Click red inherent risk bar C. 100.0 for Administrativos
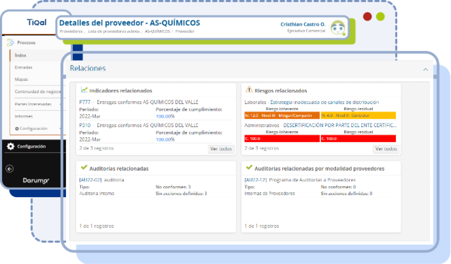This screenshot has height=264, width=451. 282,139
